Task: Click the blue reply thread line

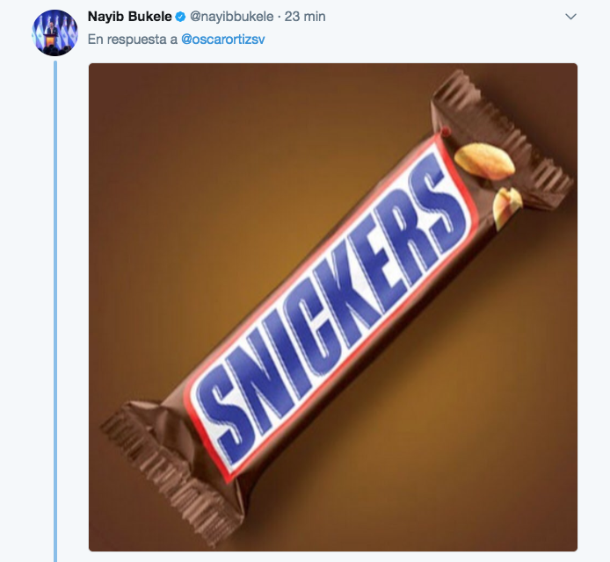Action: pyautogui.click(x=55, y=311)
